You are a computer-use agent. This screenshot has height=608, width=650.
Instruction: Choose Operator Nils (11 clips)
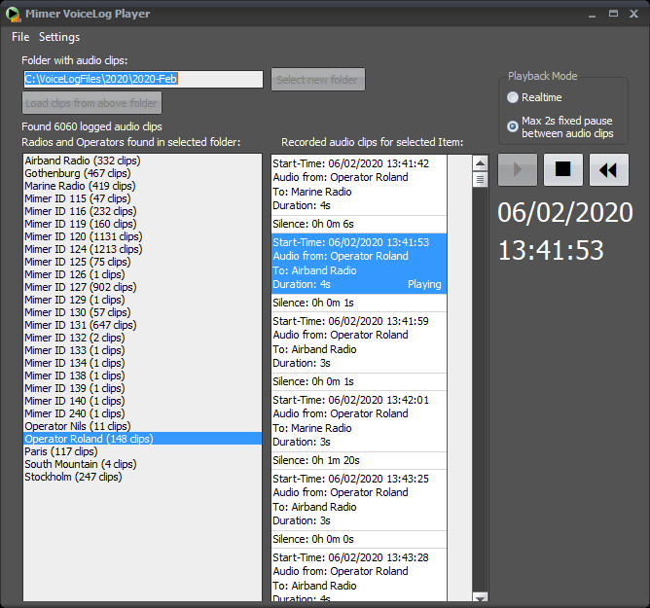click(x=77, y=426)
